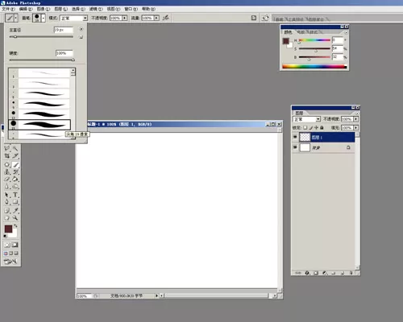Select the Polygonal Lasso tool in toolbox
This screenshot has height=322, width=403.
(x=7, y=148)
